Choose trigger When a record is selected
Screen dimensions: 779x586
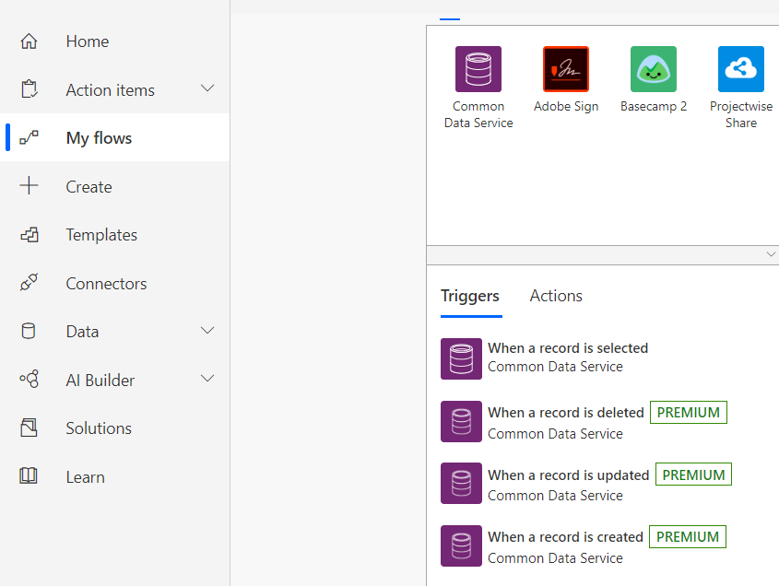pos(568,348)
